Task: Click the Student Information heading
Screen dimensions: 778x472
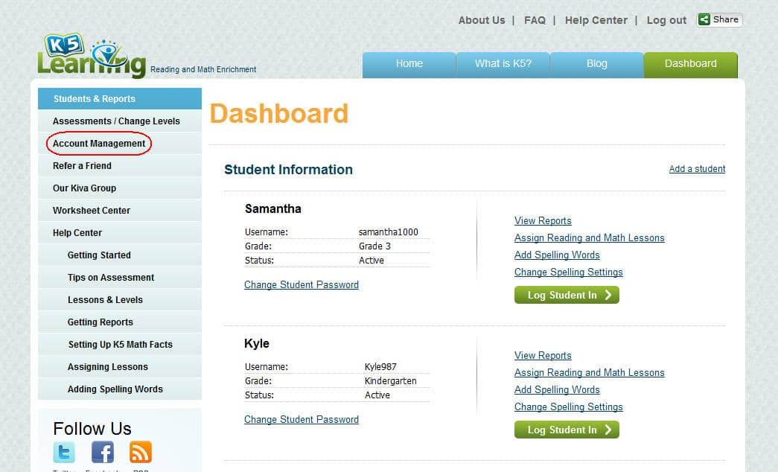Action: tap(288, 170)
